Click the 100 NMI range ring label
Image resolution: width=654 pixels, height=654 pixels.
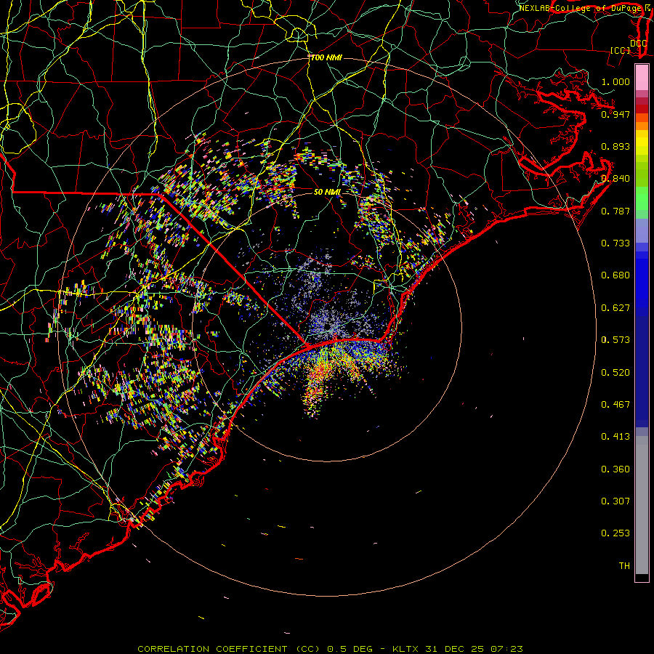326,57
